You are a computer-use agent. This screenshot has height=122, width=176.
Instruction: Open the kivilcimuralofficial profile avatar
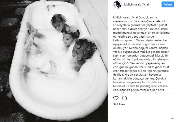(x=117, y=5)
